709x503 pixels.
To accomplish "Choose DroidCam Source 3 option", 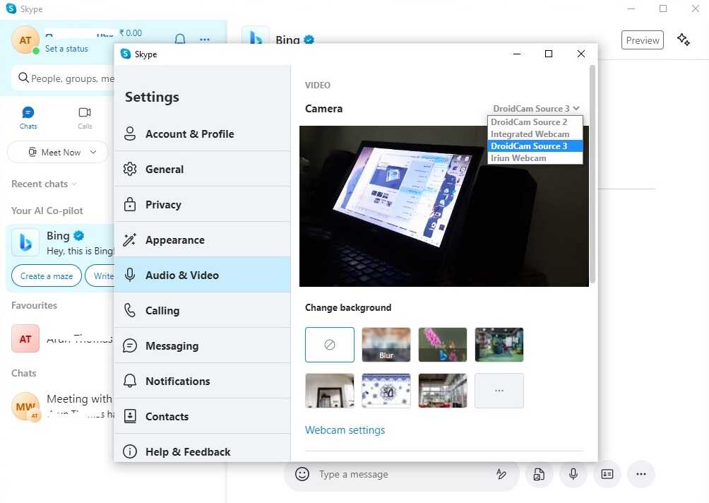I will tap(535, 146).
